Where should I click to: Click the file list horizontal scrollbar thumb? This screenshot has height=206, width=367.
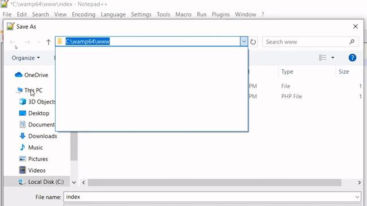[x=214, y=183]
